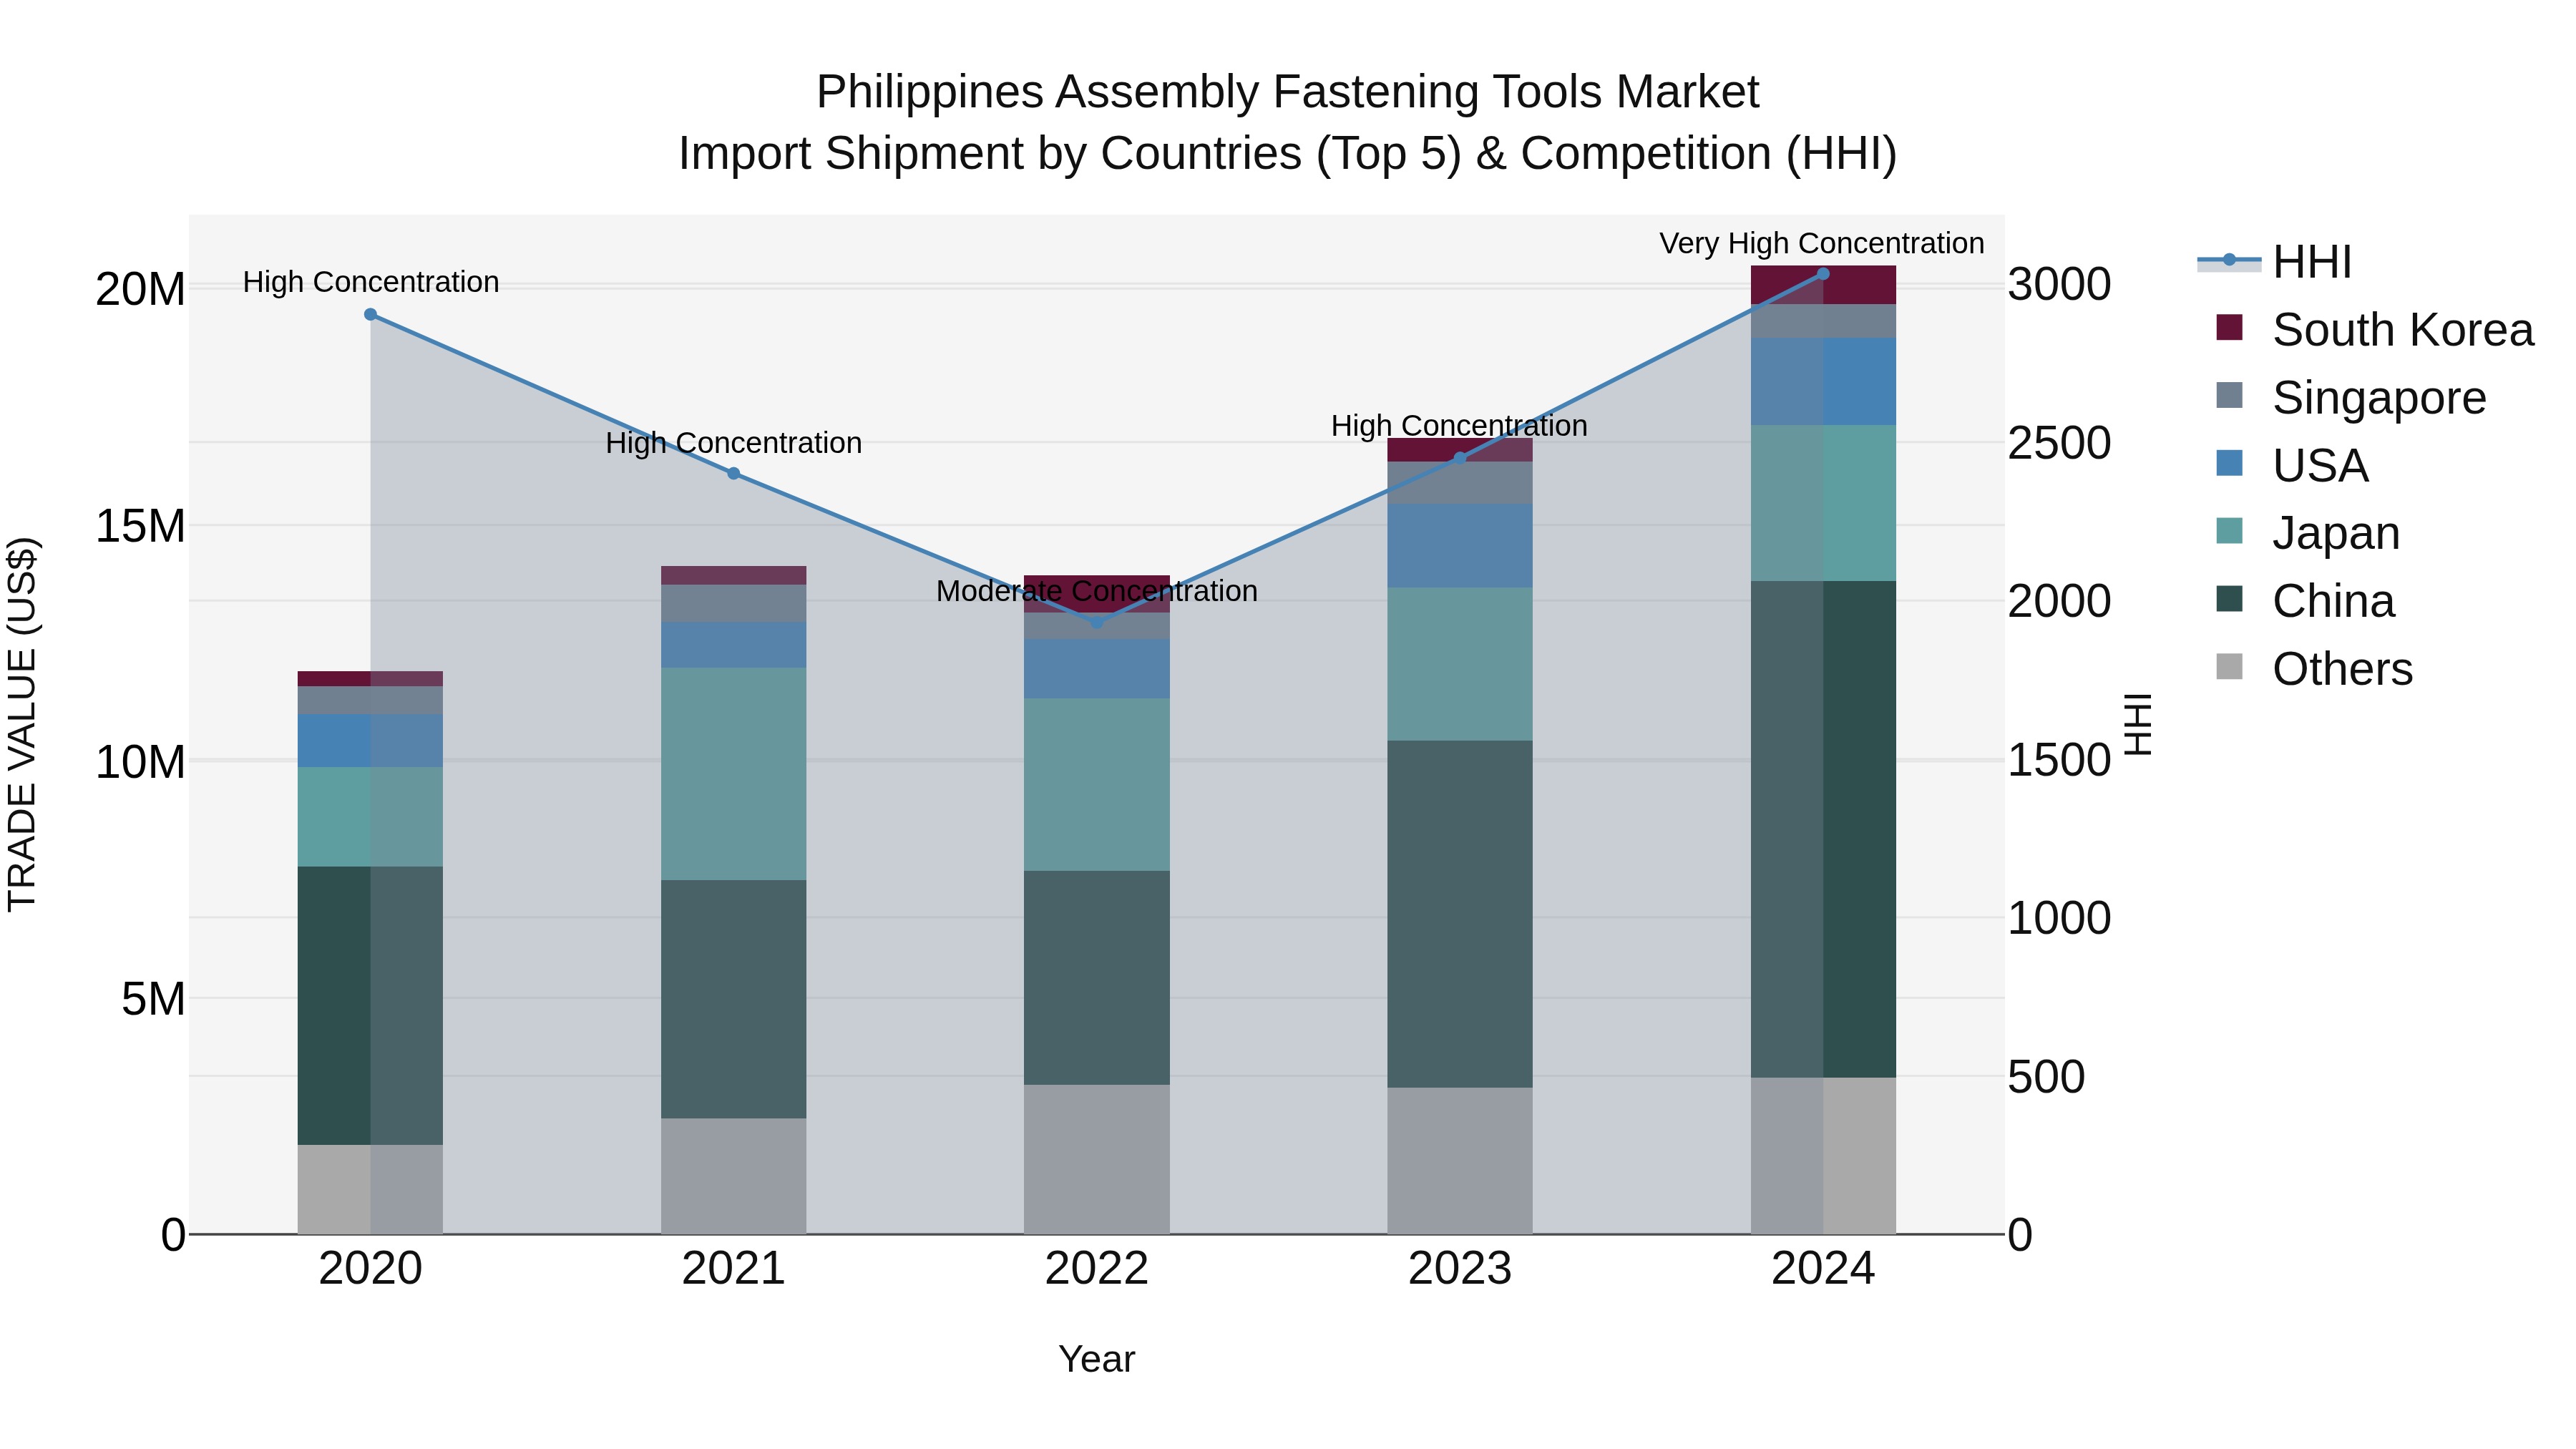Click the 'TRADE VALUE (US$)' axis title

(22, 724)
